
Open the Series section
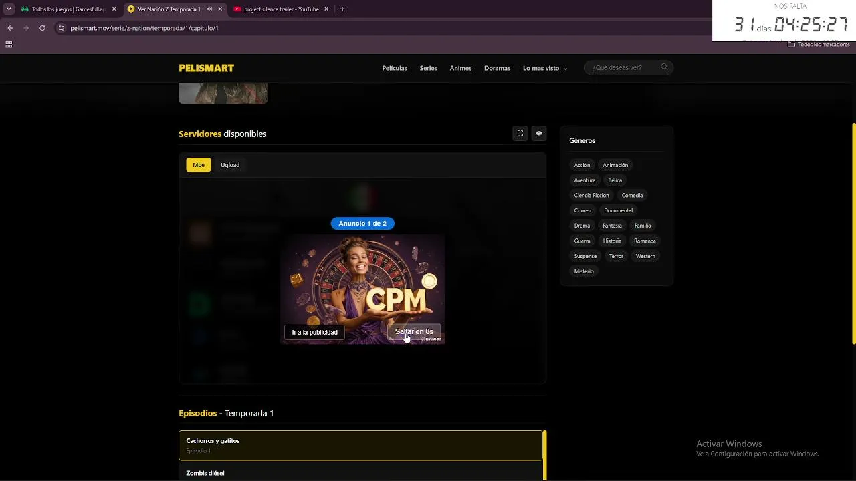(429, 68)
